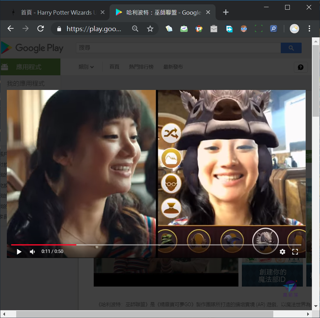Open a new browser tab
Screen dimensions: 320x318
226,12
